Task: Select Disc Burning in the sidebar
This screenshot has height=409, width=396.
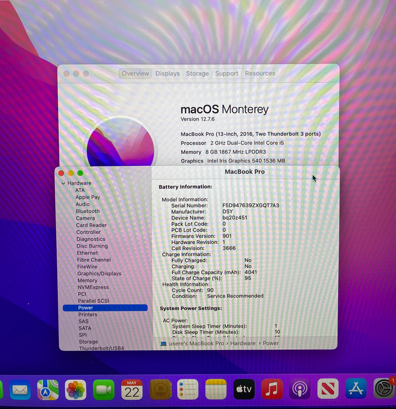Action: tap(92, 246)
